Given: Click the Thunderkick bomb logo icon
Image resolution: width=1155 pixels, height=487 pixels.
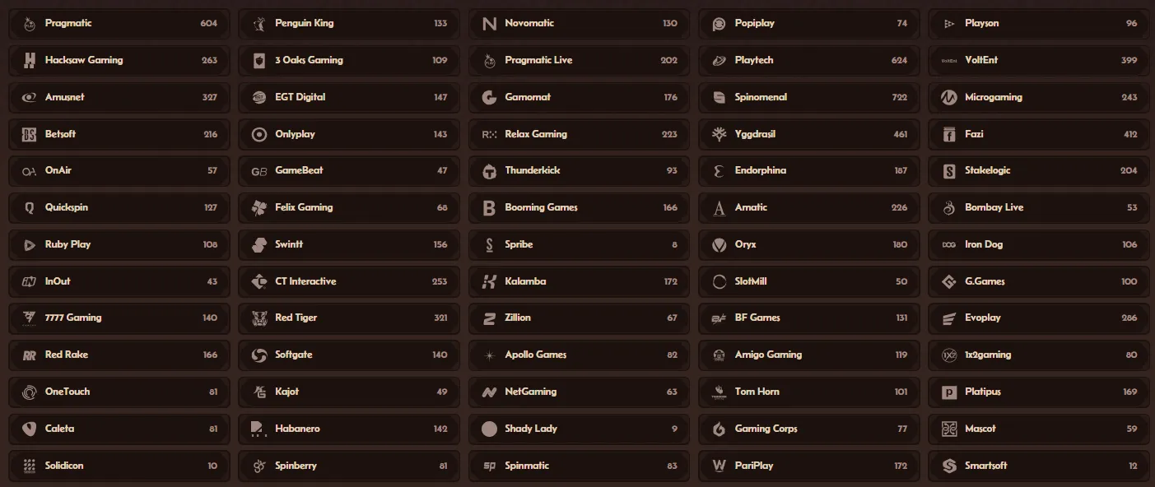Looking at the screenshot, I should coord(489,170).
